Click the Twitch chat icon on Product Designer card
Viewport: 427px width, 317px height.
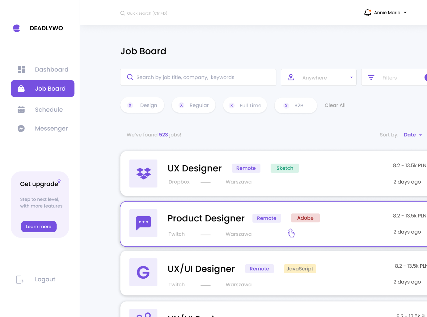coord(143,223)
